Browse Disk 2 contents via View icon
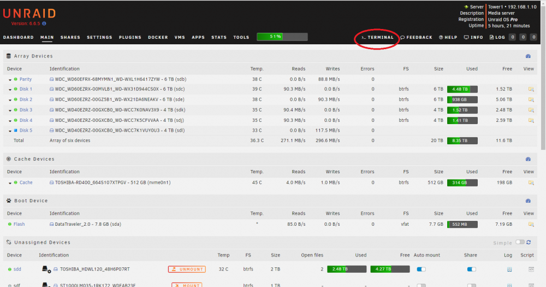 tap(531, 99)
